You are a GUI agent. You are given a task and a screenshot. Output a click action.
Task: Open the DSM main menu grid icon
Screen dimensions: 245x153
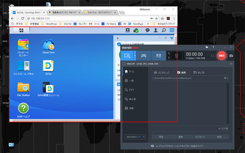21,30
